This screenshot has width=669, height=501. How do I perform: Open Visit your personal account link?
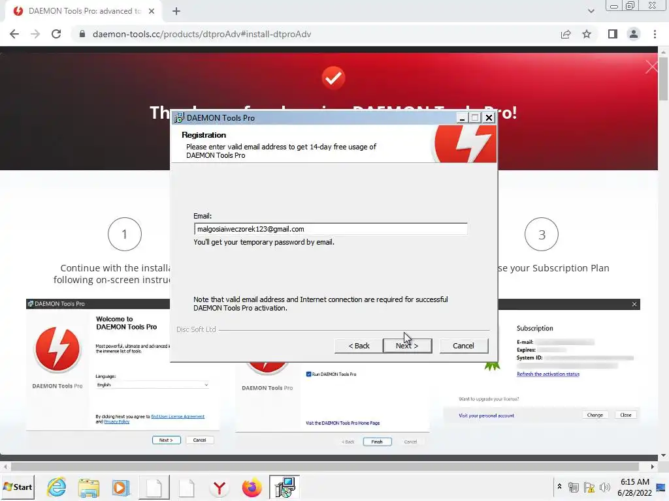(486, 416)
